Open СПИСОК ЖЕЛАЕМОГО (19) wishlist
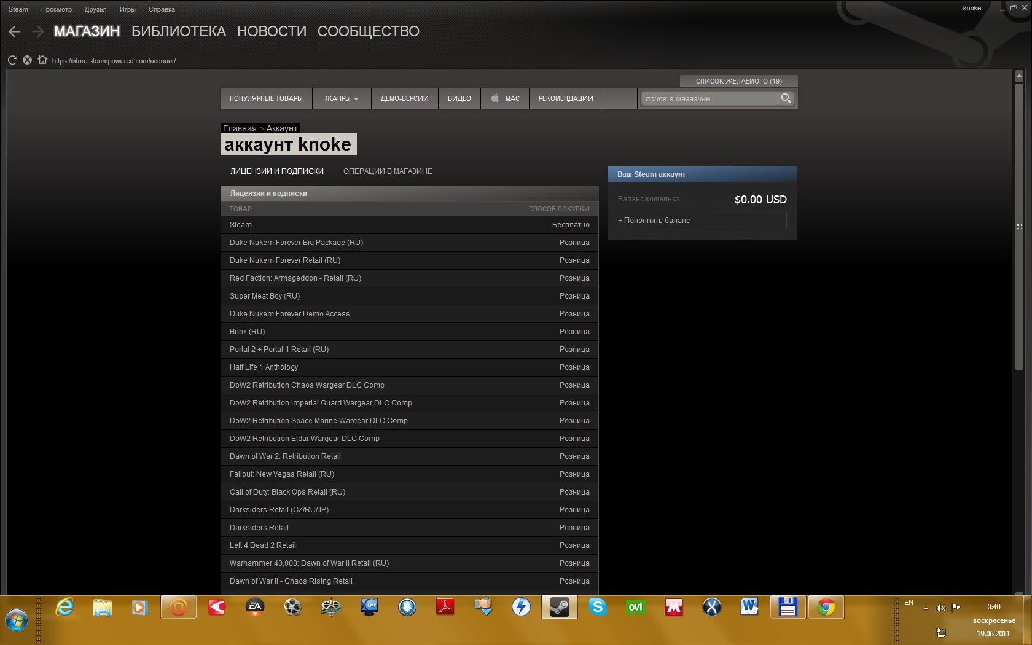Viewport: 1032px width, 645px height. (739, 81)
